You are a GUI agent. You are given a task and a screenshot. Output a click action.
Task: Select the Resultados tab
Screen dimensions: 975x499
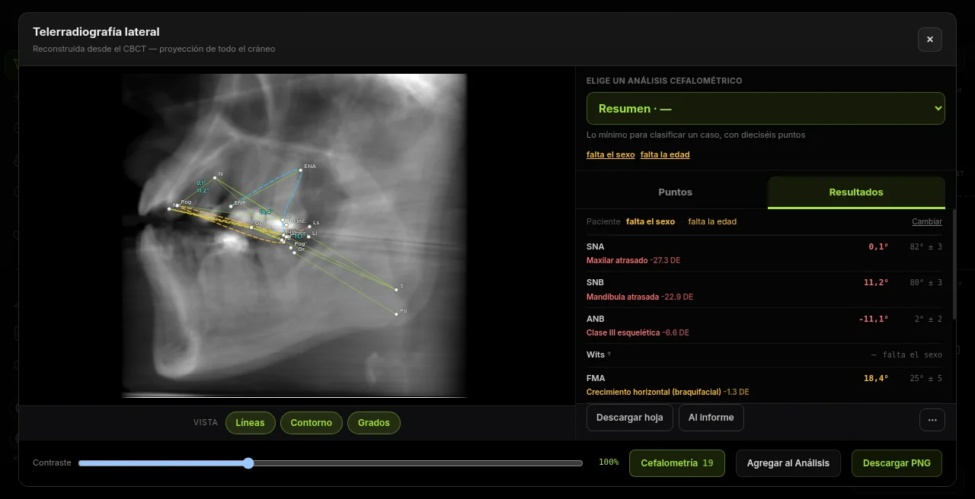[x=856, y=192]
